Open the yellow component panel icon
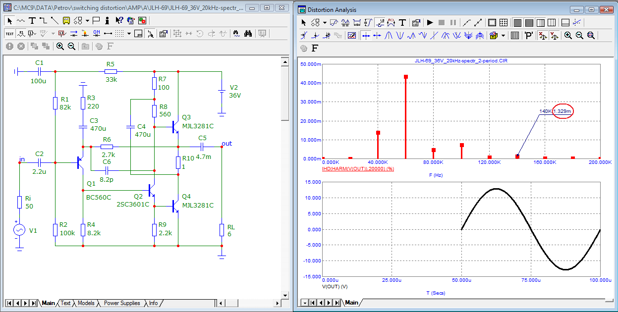 click(66, 21)
